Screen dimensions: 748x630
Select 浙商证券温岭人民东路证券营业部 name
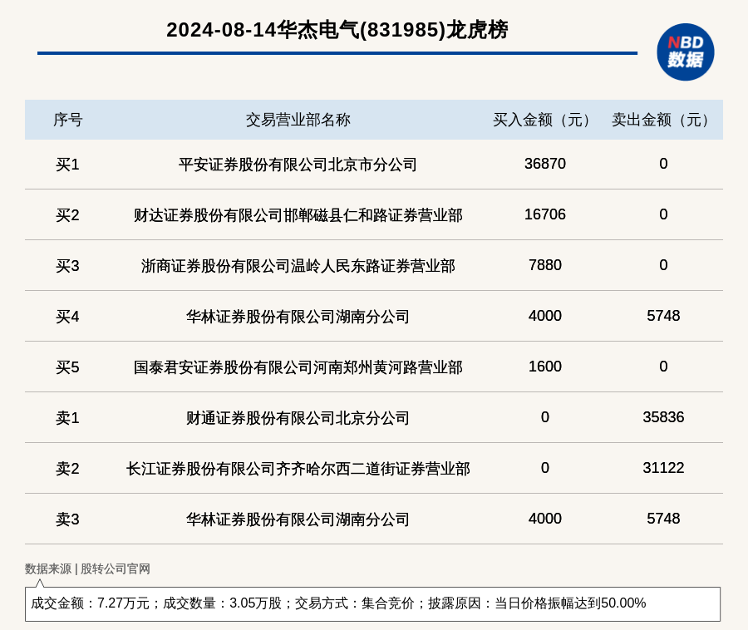[298, 266]
